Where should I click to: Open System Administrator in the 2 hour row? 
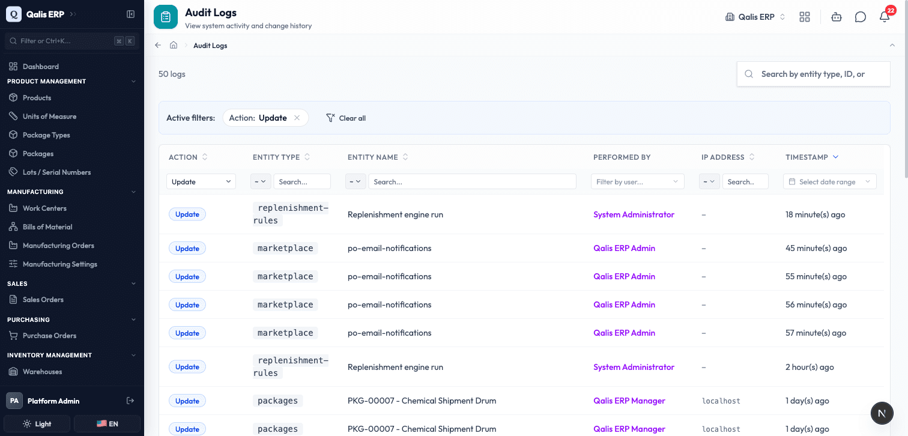point(634,367)
